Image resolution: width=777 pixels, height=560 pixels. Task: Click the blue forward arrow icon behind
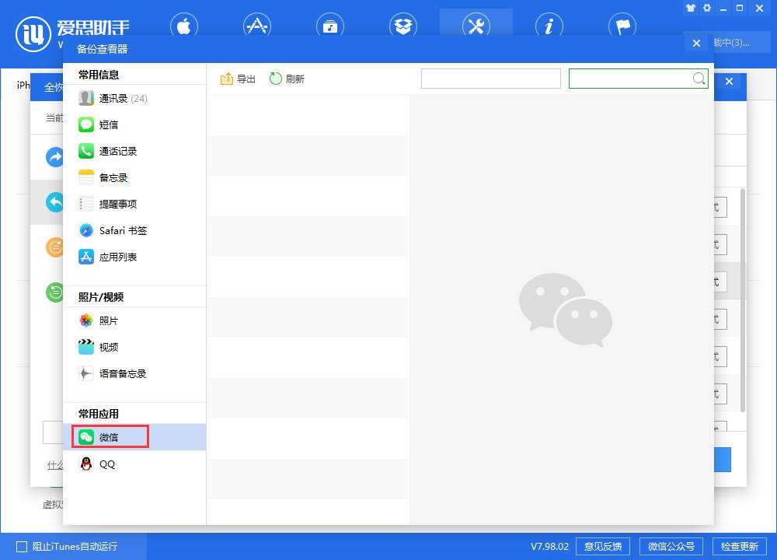click(x=54, y=158)
